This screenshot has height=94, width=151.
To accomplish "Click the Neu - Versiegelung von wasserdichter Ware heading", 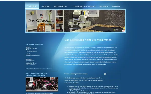I will click(36, 74).
